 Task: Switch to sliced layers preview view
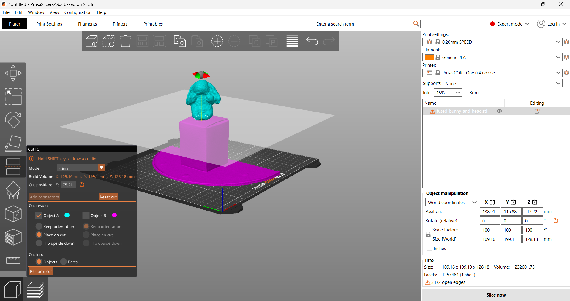point(35,290)
